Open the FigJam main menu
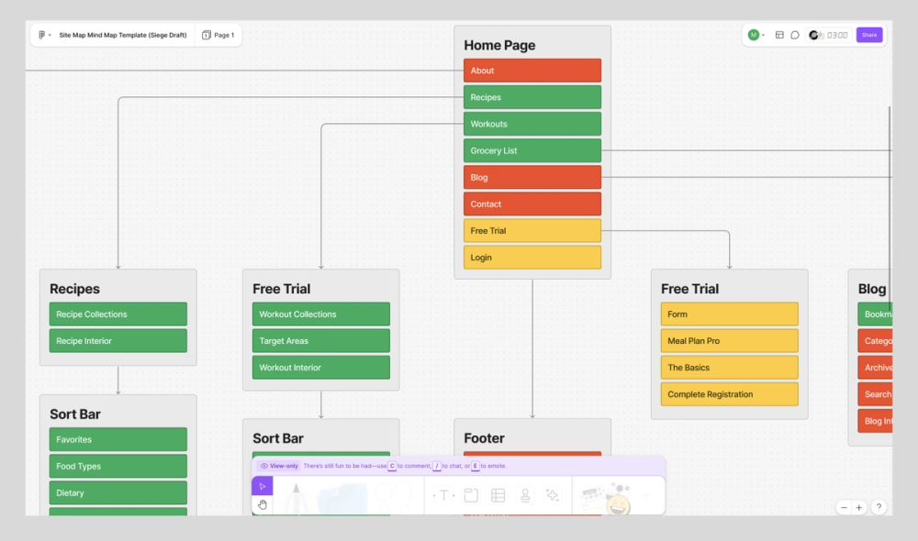The width and height of the screenshot is (918, 541). (x=41, y=35)
